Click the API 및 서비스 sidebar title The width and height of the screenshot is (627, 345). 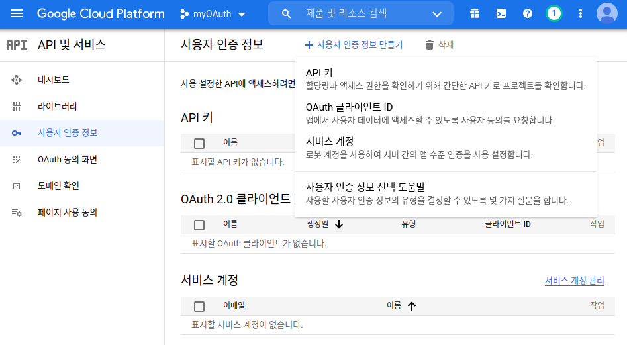pos(72,44)
